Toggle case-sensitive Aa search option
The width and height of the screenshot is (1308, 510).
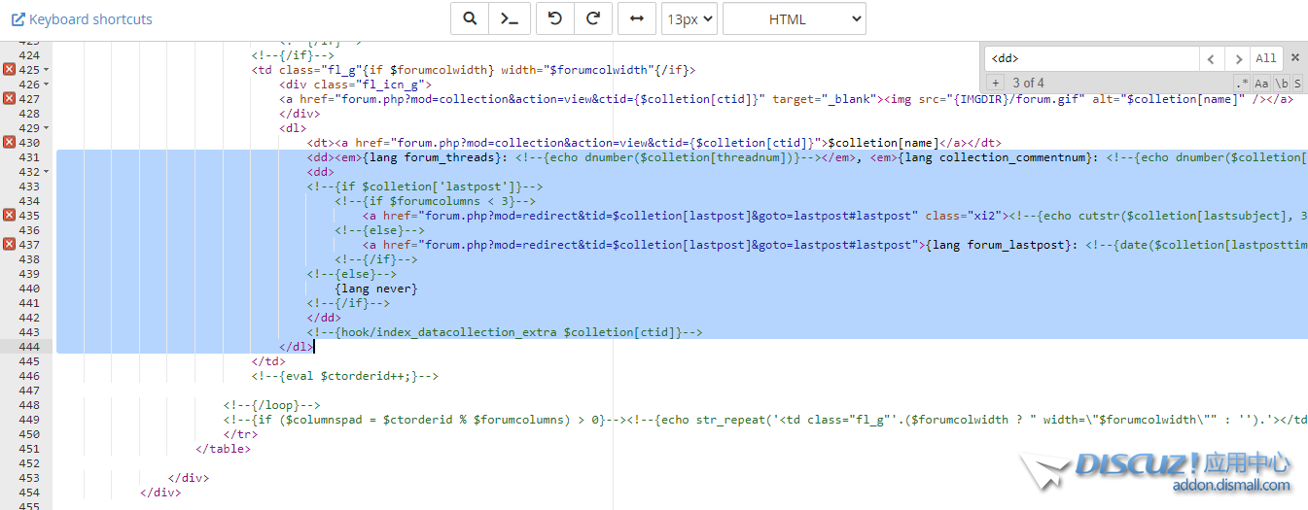click(1261, 84)
